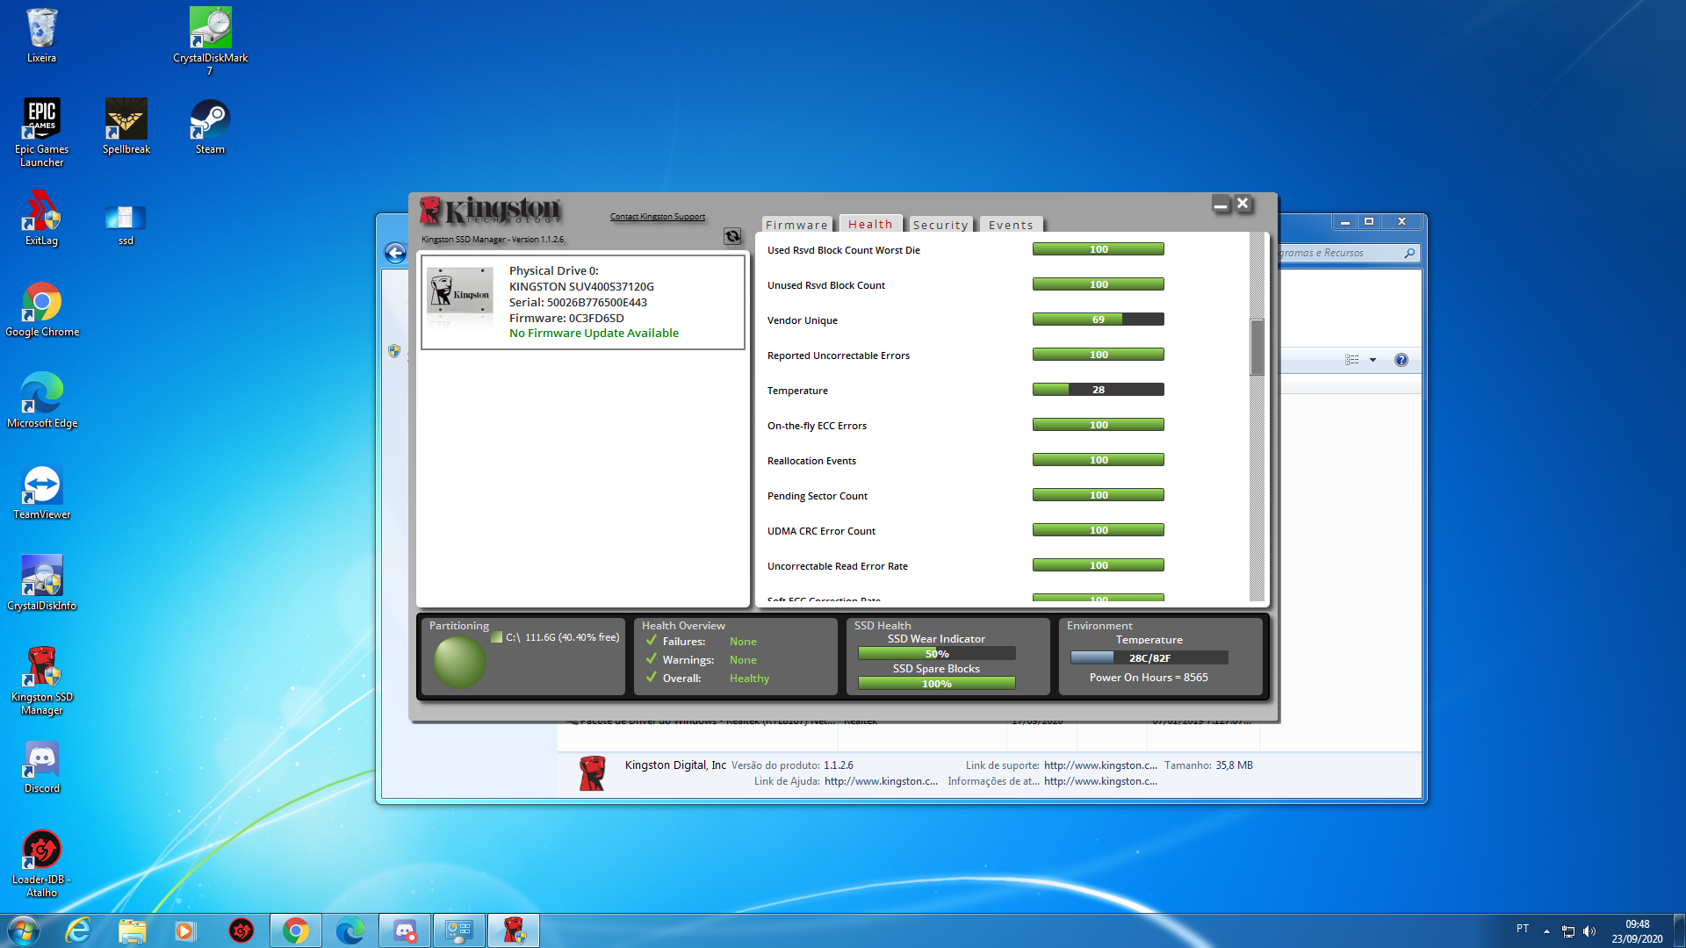Click the back arrow in background window
Viewport: 1686px width, 948px height.
coord(395,254)
